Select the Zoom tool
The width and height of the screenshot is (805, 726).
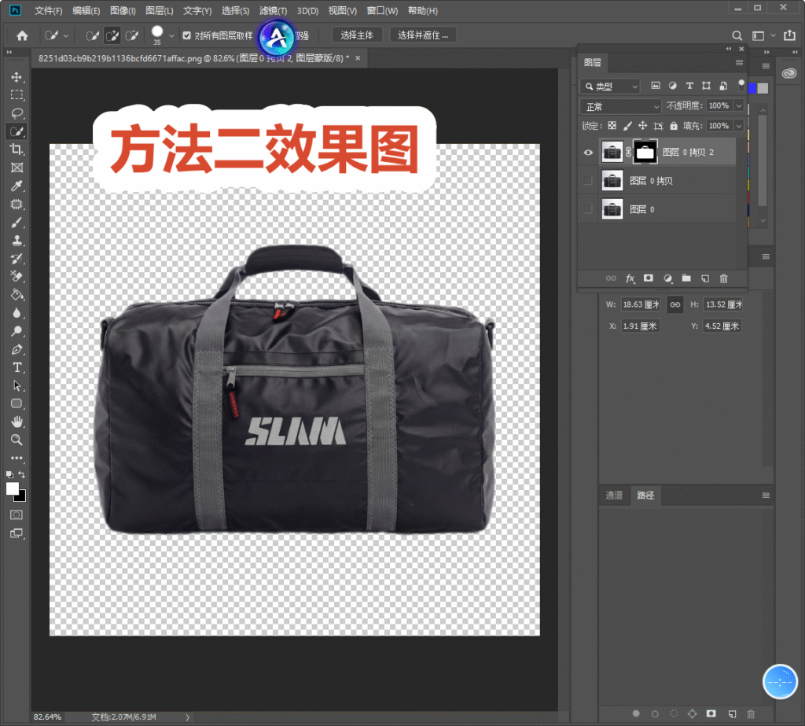pos(17,440)
